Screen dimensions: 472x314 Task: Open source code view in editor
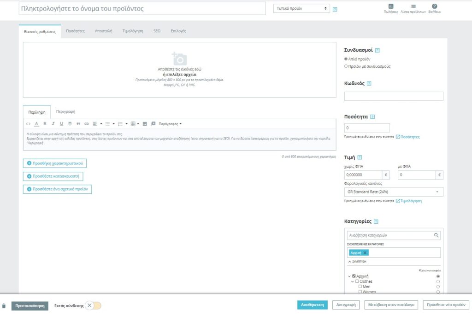coord(28,124)
